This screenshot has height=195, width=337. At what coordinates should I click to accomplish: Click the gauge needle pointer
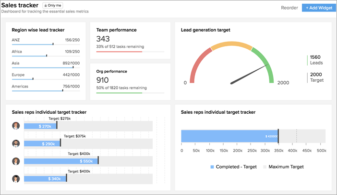coord(249,74)
